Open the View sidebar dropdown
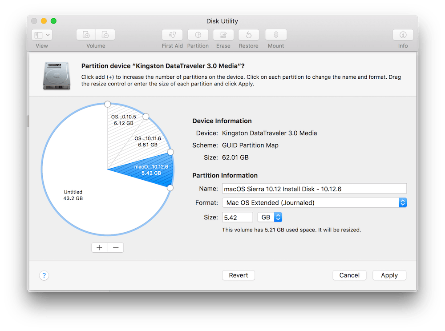Screen dimensions: 445x331 (x=42, y=35)
